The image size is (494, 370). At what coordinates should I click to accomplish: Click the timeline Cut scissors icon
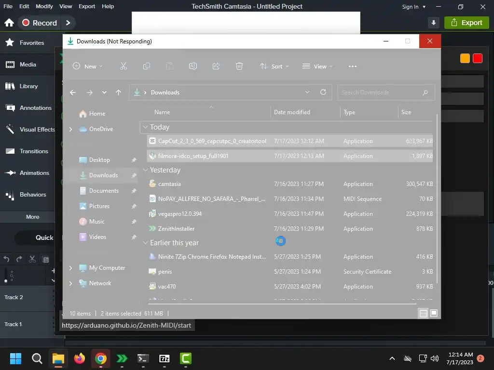click(32, 259)
